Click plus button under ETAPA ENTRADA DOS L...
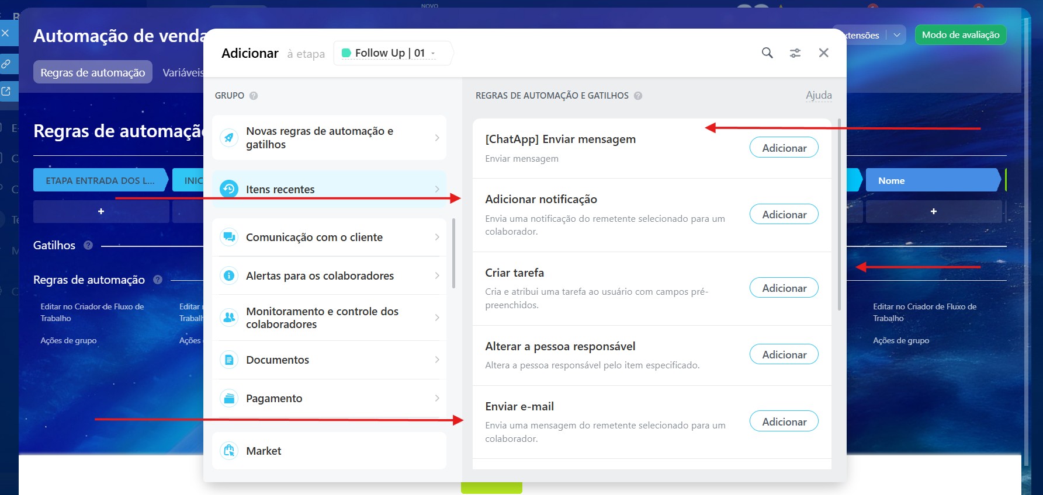Viewport: 1043px width, 495px height. pyautogui.click(x=101, y=211)
